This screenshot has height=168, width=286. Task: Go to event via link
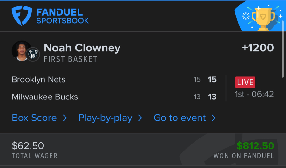[x=180, y=118]
